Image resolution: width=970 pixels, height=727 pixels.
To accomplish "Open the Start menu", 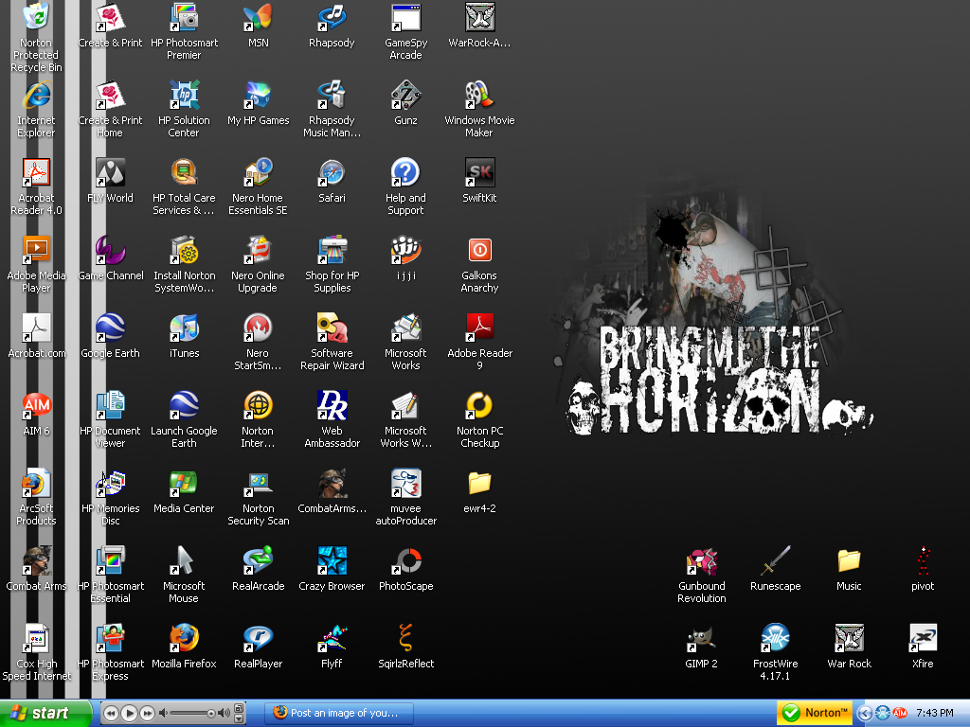I will (x=45, y=713).
